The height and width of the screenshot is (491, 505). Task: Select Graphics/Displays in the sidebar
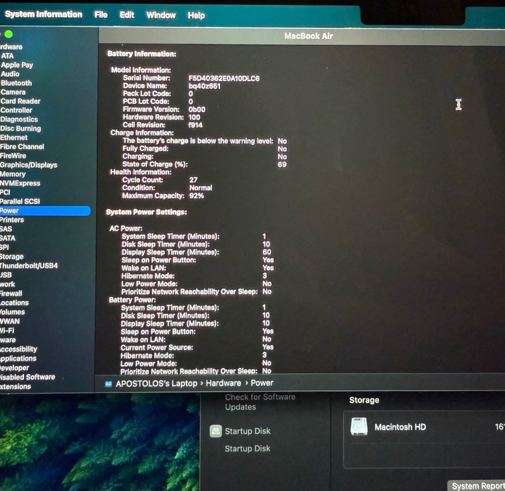coord(29,165)
